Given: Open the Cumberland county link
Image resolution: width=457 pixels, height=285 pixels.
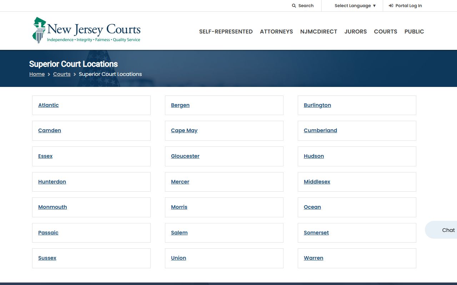Looking at the screenshot, I should tap(320, 130).
